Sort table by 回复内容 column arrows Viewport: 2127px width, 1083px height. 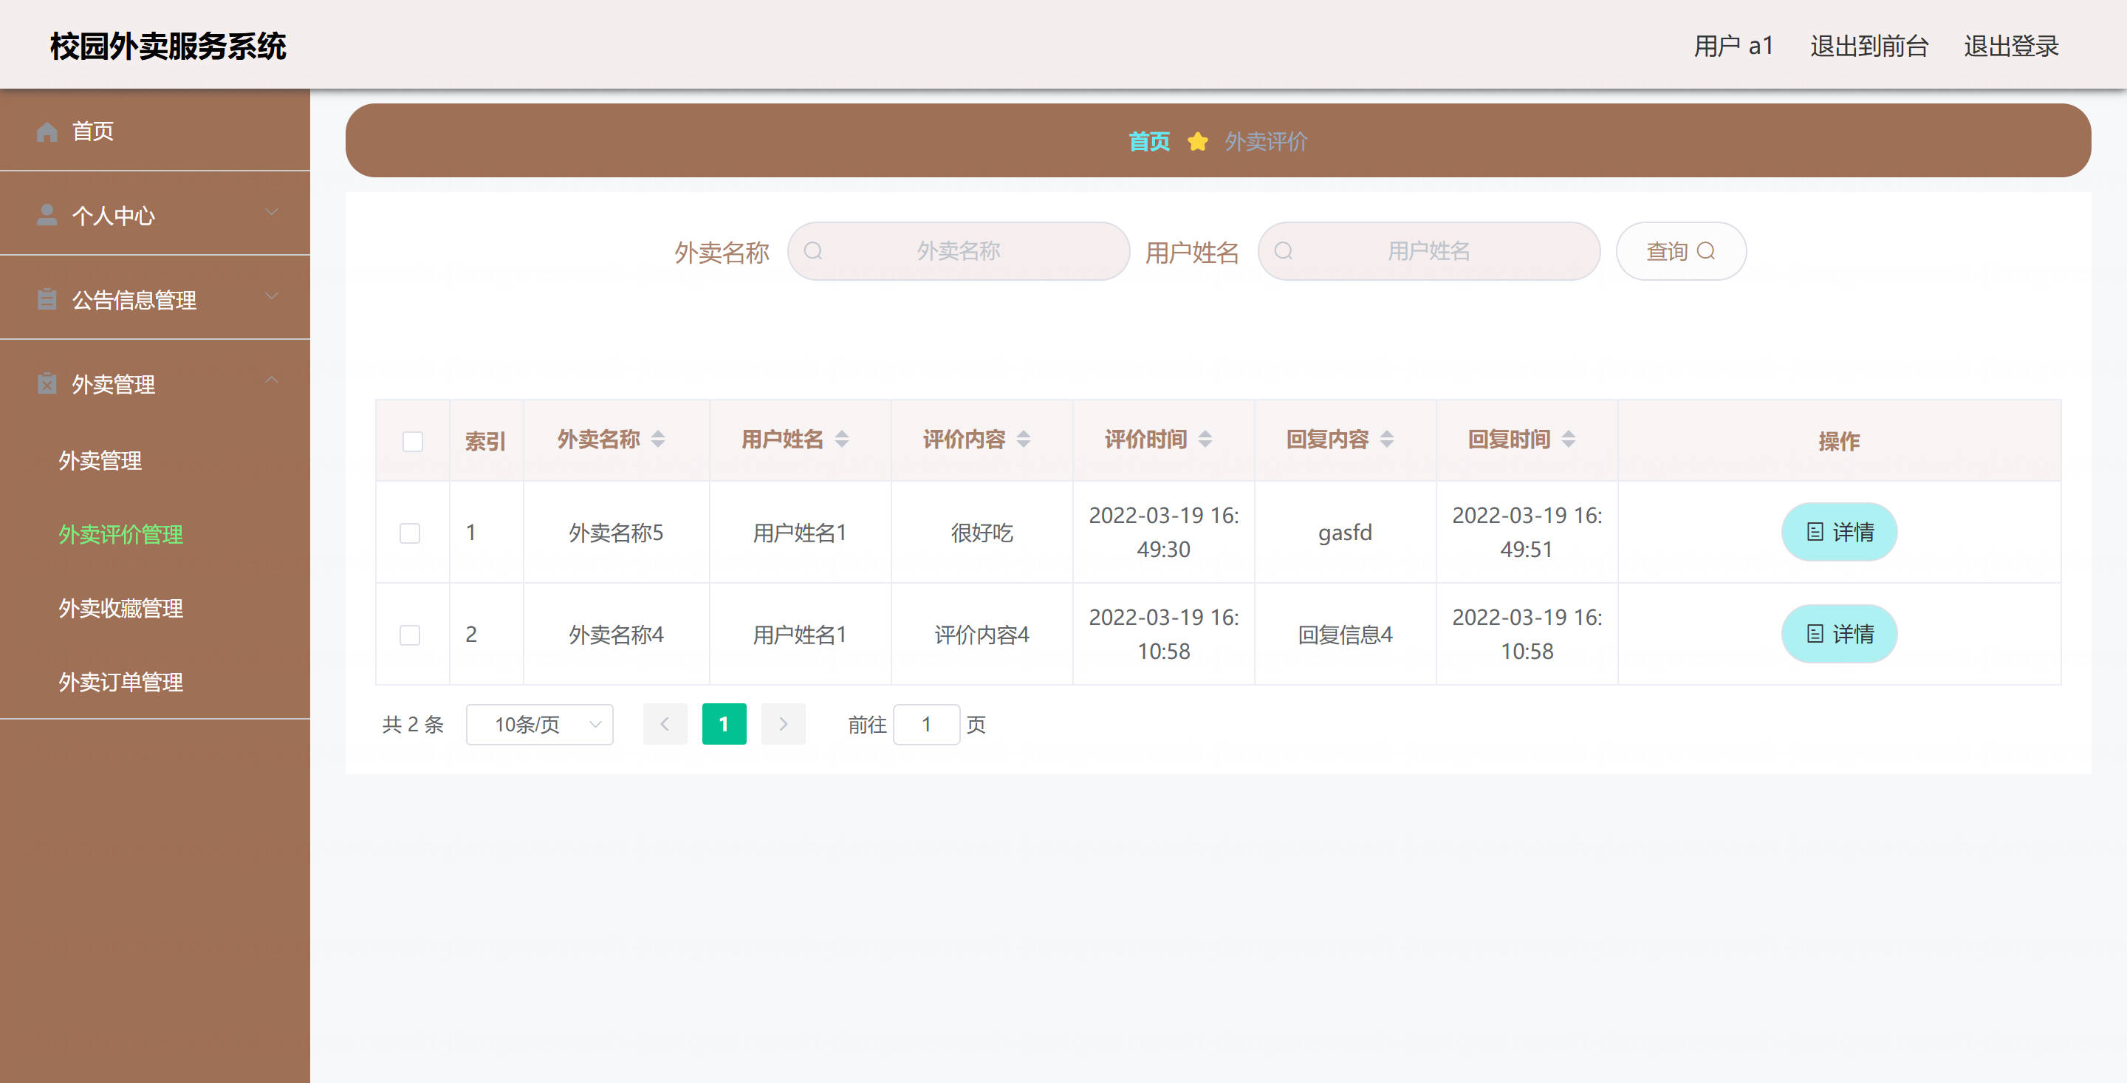(1386, 439)
